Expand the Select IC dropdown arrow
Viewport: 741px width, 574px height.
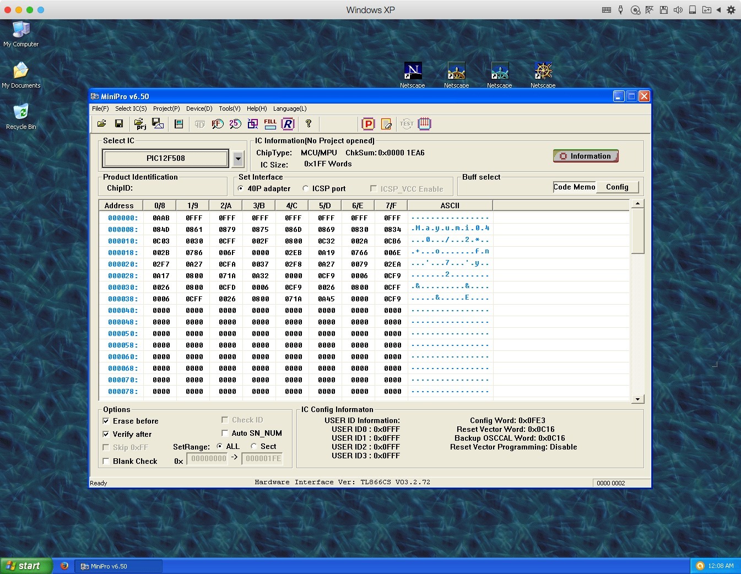click(238, 159)
